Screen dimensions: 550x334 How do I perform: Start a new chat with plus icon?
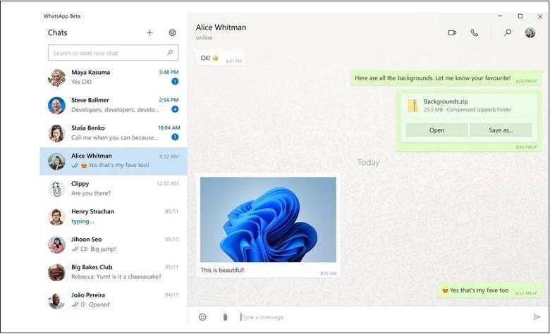tap(149, 32)
